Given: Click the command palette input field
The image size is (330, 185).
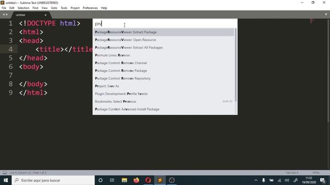Looking at the screenshot, I should pos(165,24).
